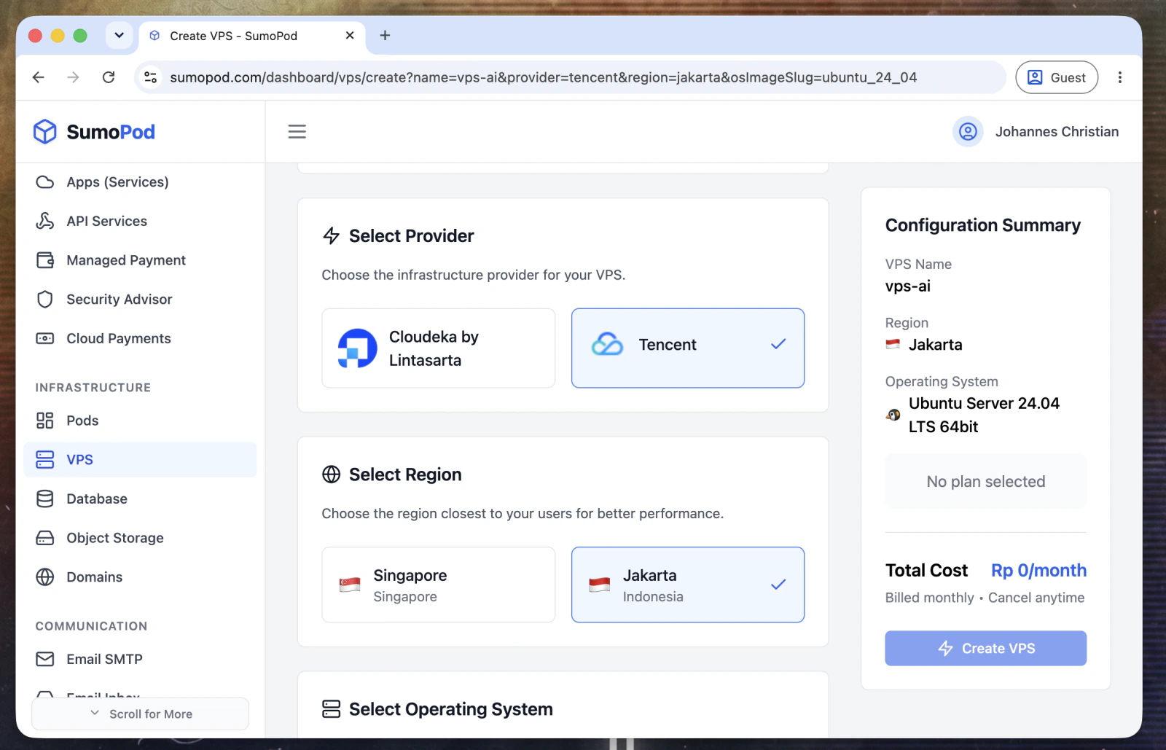Screen dimensions: 1166x750
Task: Click the Jakarta value in summary
Action: [x=936, y=345]
